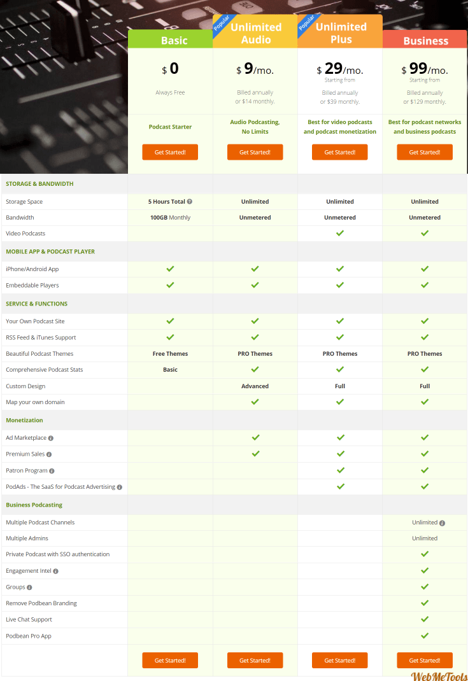
Task: Click the Business Podcasting section heading
Action: tap(34, 505)
